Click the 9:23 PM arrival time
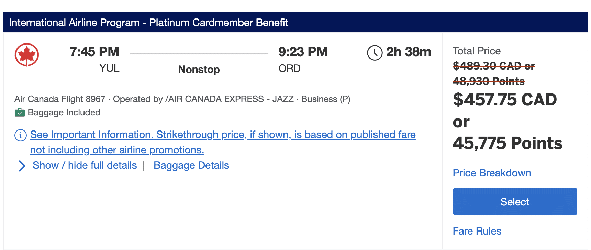The width and height of the screenshot is (591, 250). tap(303, 52)
